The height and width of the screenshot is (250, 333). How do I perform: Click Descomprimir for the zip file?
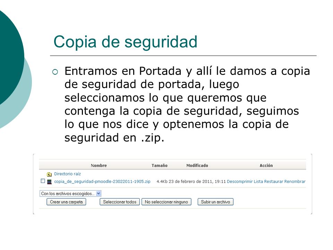tap(240, 182)
